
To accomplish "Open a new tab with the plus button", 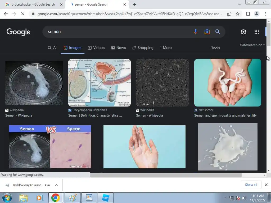I will point(135,5).
